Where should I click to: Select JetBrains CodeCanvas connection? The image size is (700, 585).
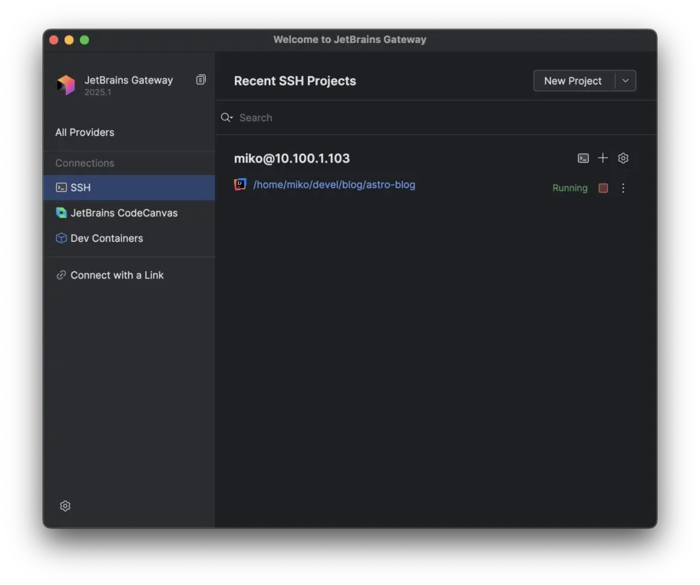coord(129,213)
